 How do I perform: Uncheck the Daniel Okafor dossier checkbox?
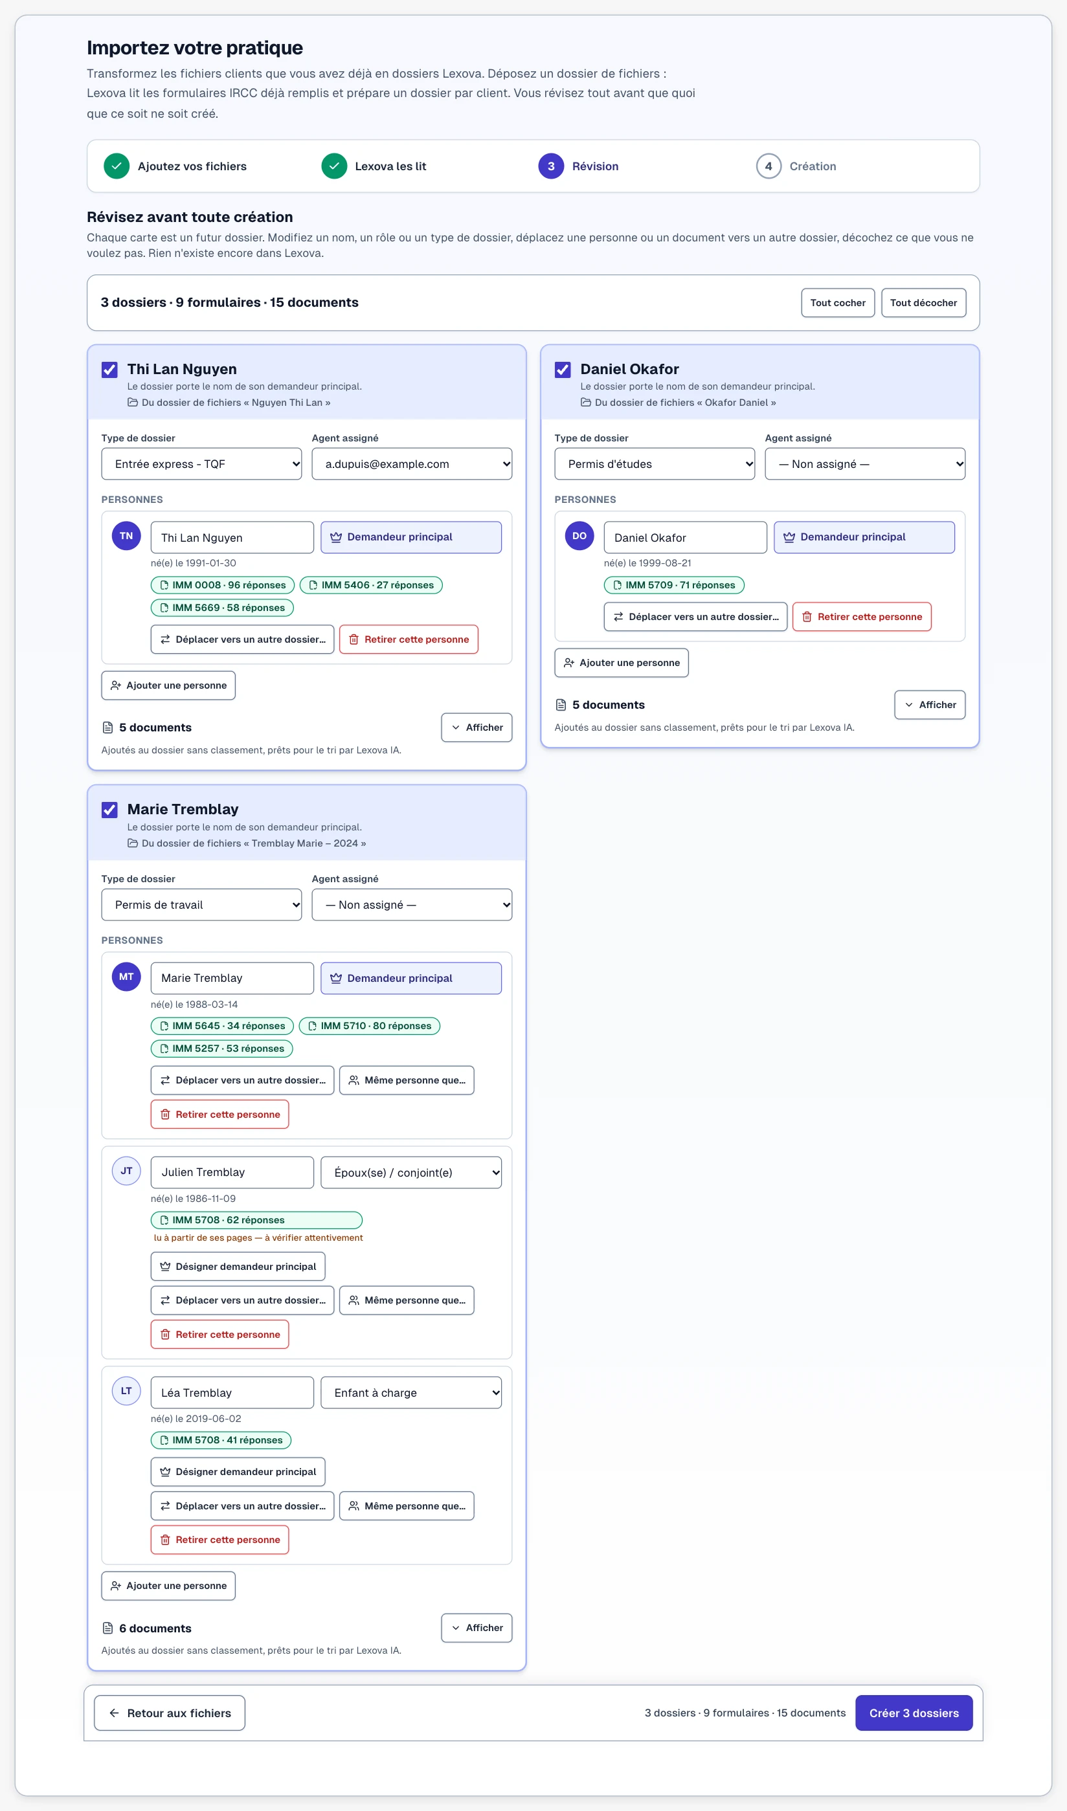tap(562, 370)
